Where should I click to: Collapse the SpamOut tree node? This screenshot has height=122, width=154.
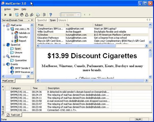pyautogui.click(x=4, y=45)
